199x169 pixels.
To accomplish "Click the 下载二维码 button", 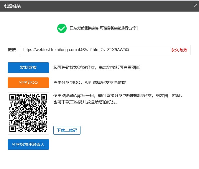I will [67, 130].
